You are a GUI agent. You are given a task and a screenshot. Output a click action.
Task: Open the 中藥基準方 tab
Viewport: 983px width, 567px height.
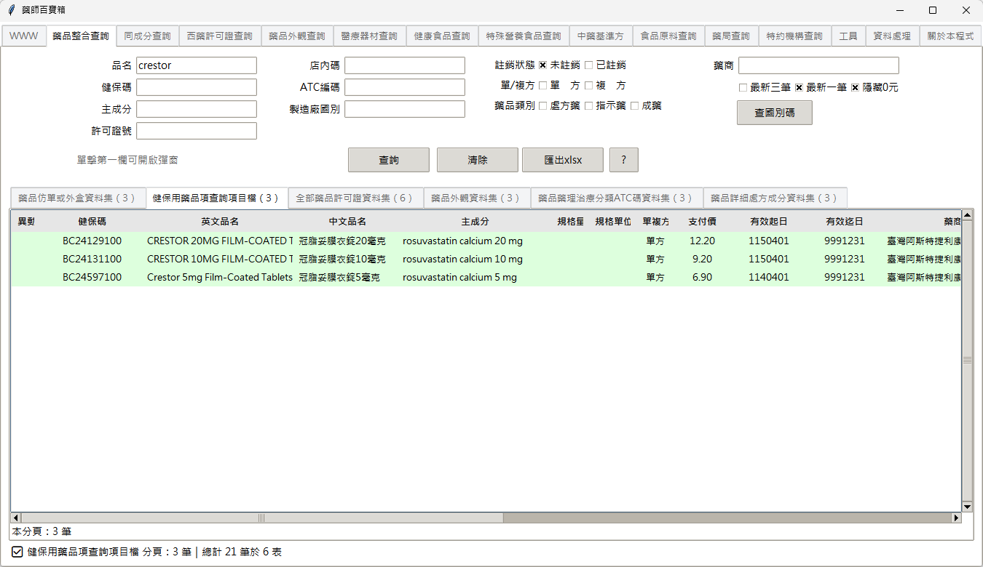point(601,36)
